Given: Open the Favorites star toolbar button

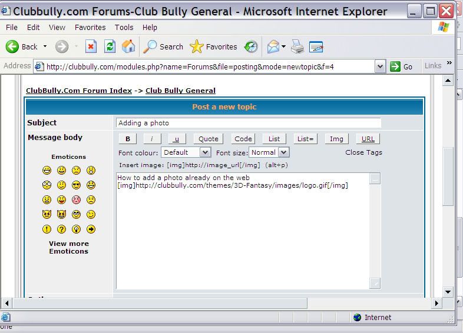Looking at the screenshot, I should [213, 46].
